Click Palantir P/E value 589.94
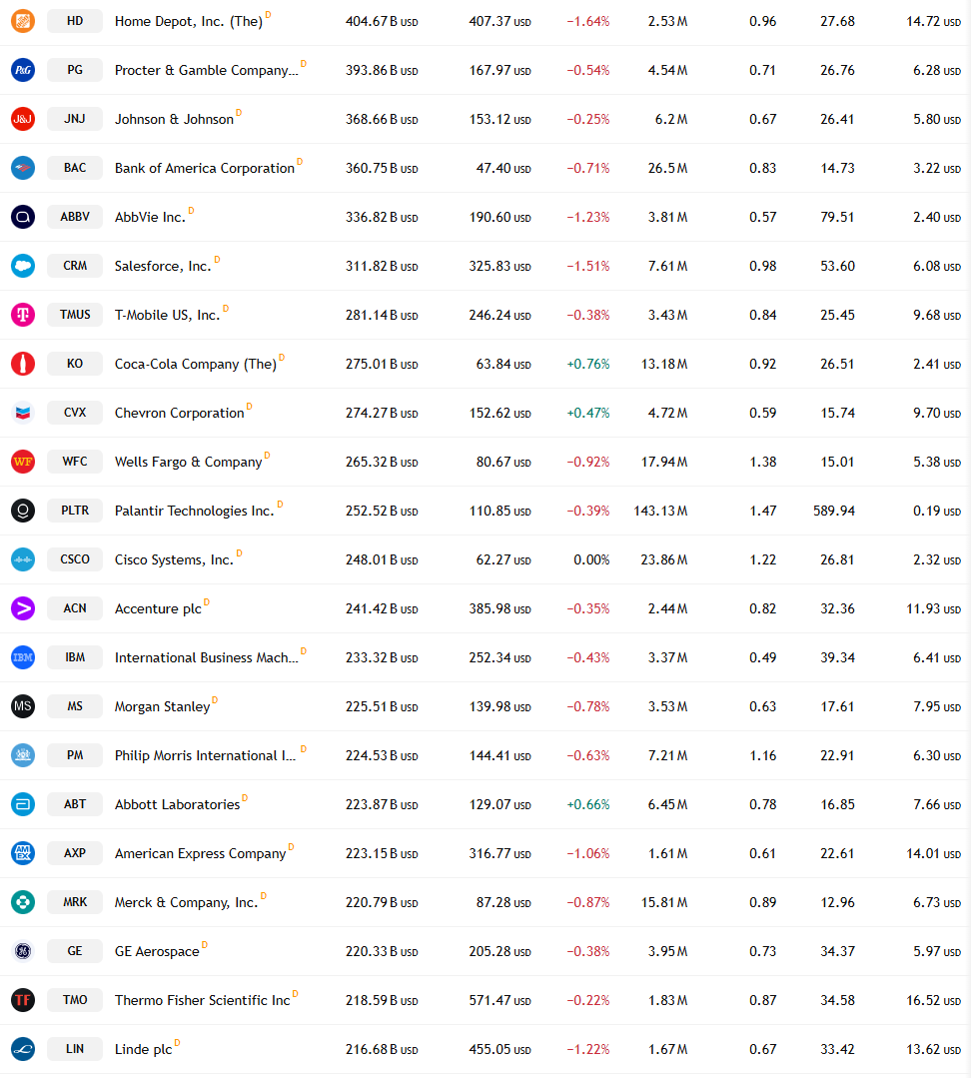Viewport: 971px width, 1078px height. tap(833, 511)
